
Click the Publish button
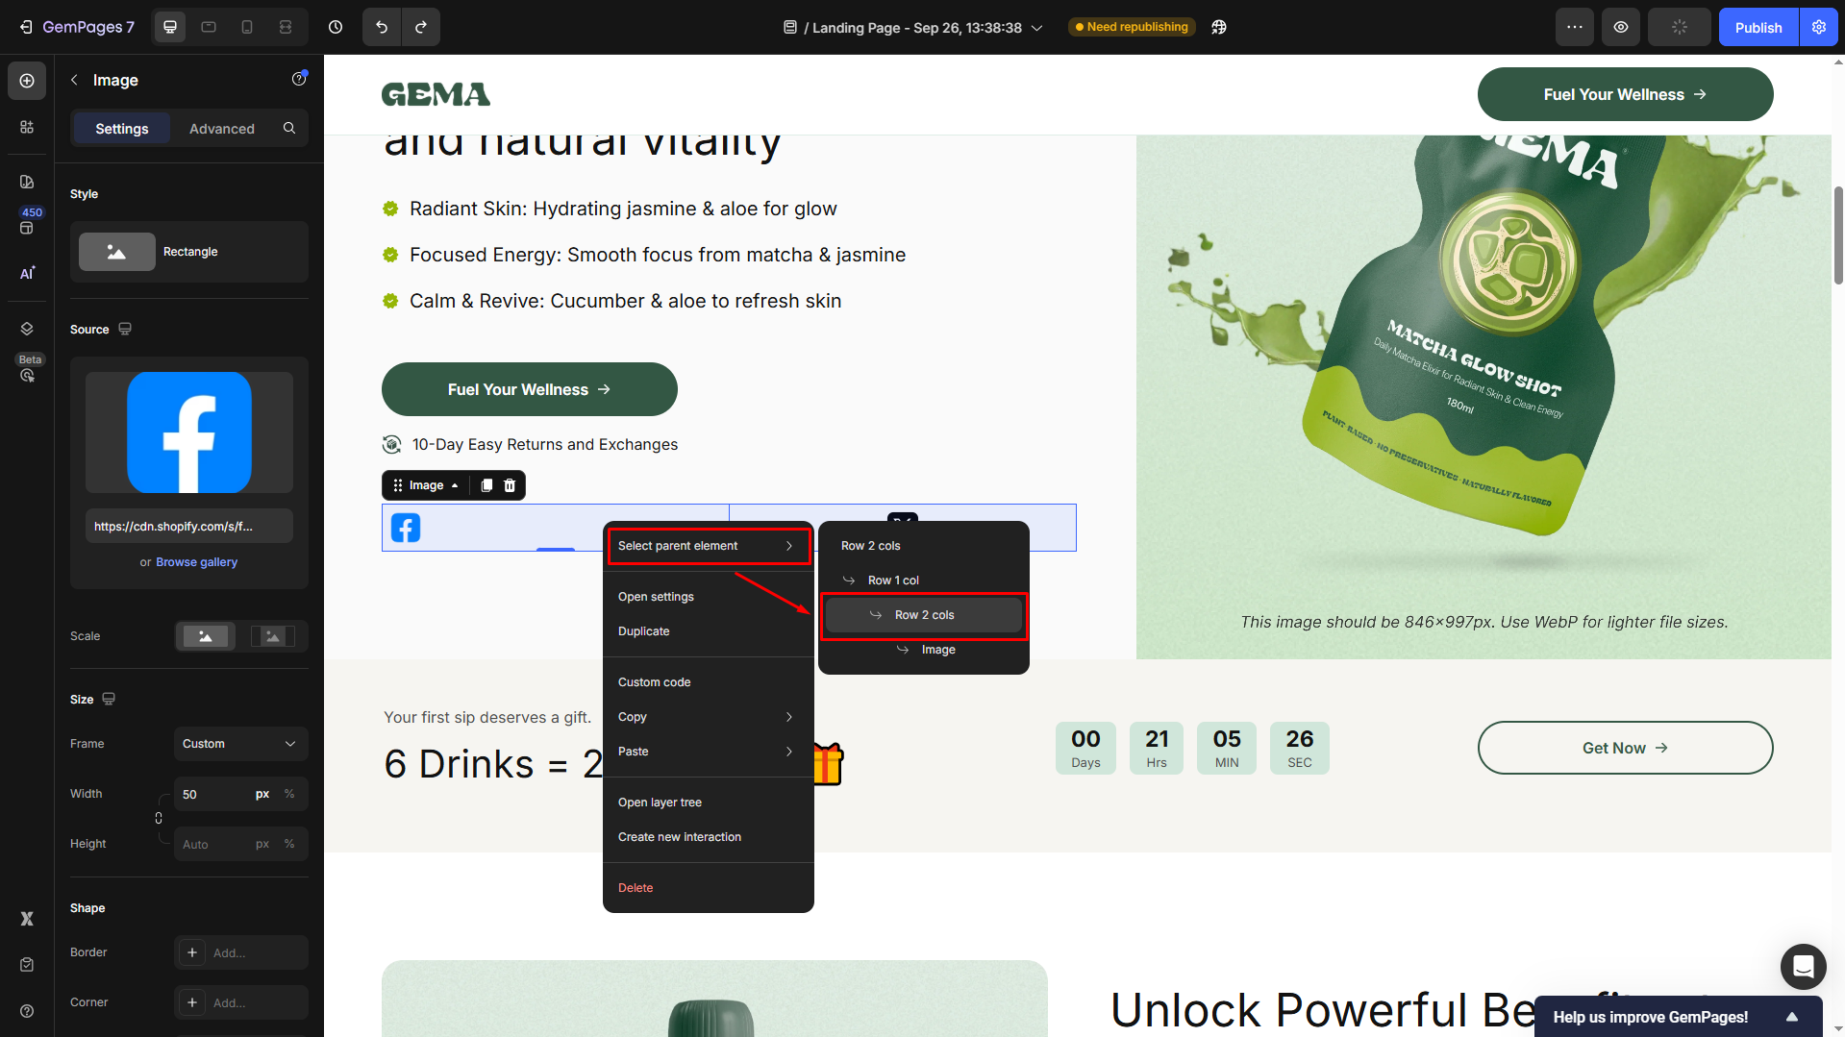[x=1758, y=27]
